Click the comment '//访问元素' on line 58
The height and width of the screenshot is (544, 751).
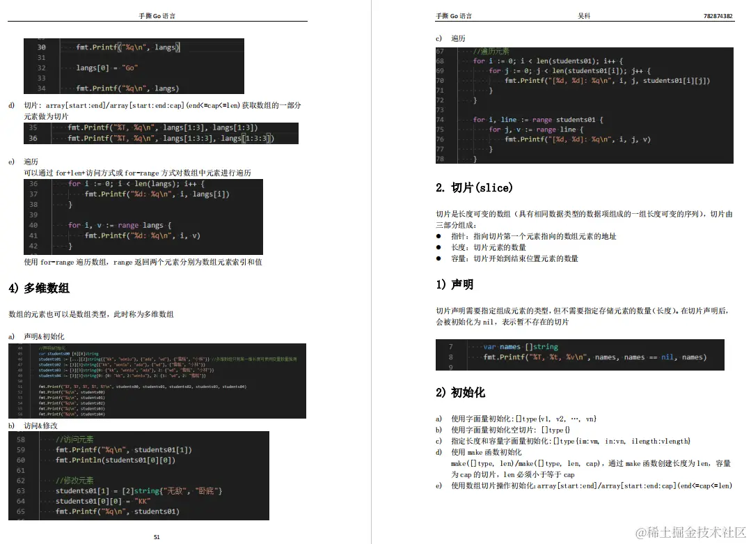click(74, 439)
